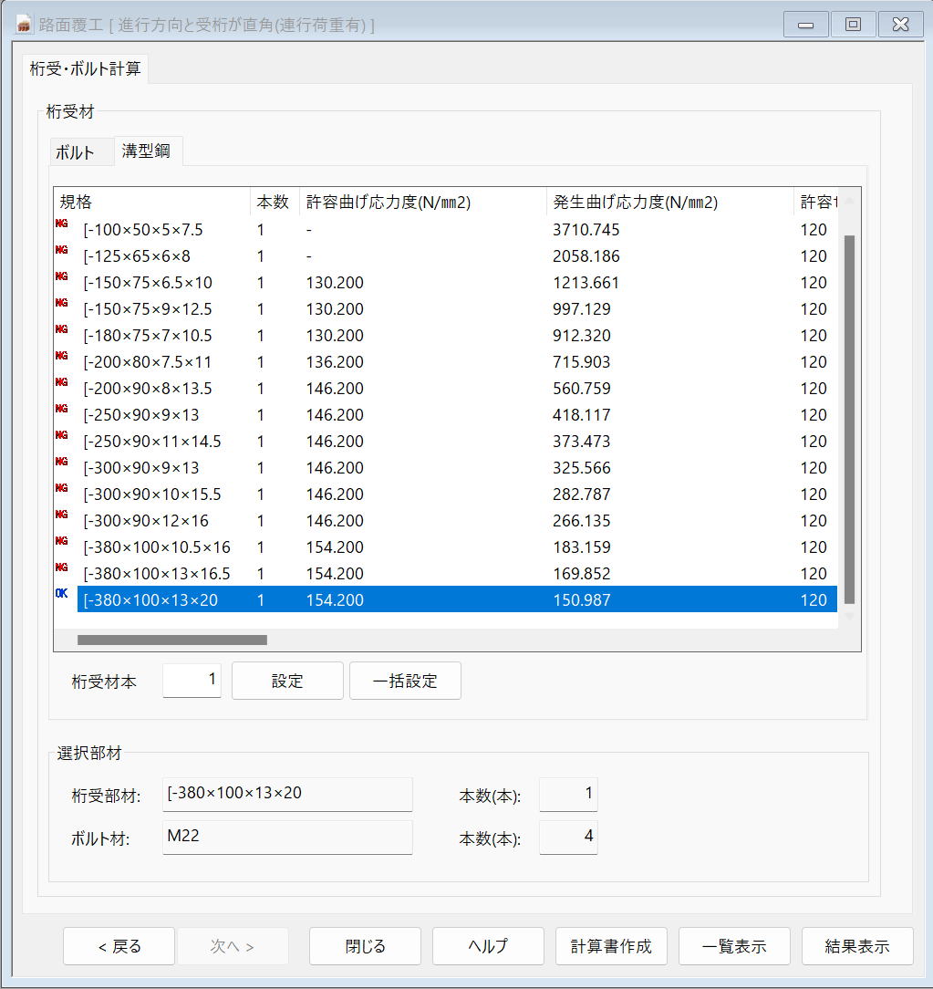Viewport: 933px width, 989px height.
Task: Go back with the < 戻る button
Action: click(119, 946)
